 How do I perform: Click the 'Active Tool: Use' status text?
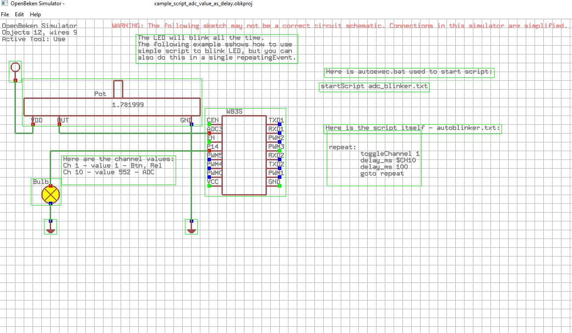coord(33,39)
